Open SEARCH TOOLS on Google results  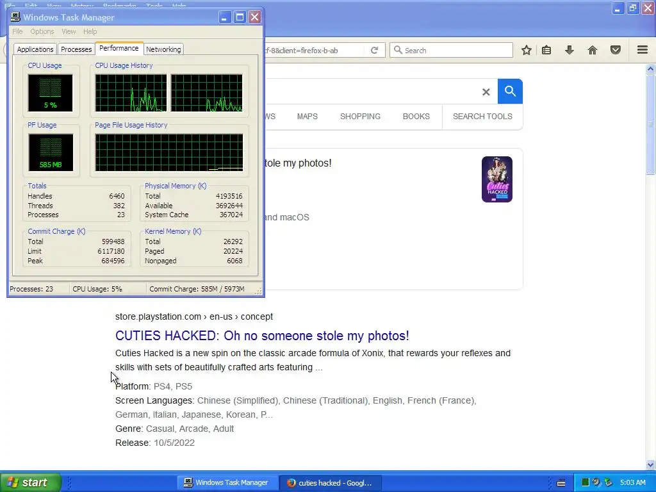click(x=482, y=117)
